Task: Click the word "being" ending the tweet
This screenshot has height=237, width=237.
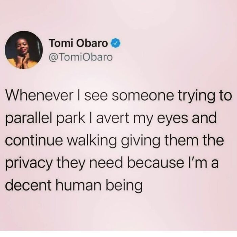Action: pyautogui.click(x=124, y=186)
